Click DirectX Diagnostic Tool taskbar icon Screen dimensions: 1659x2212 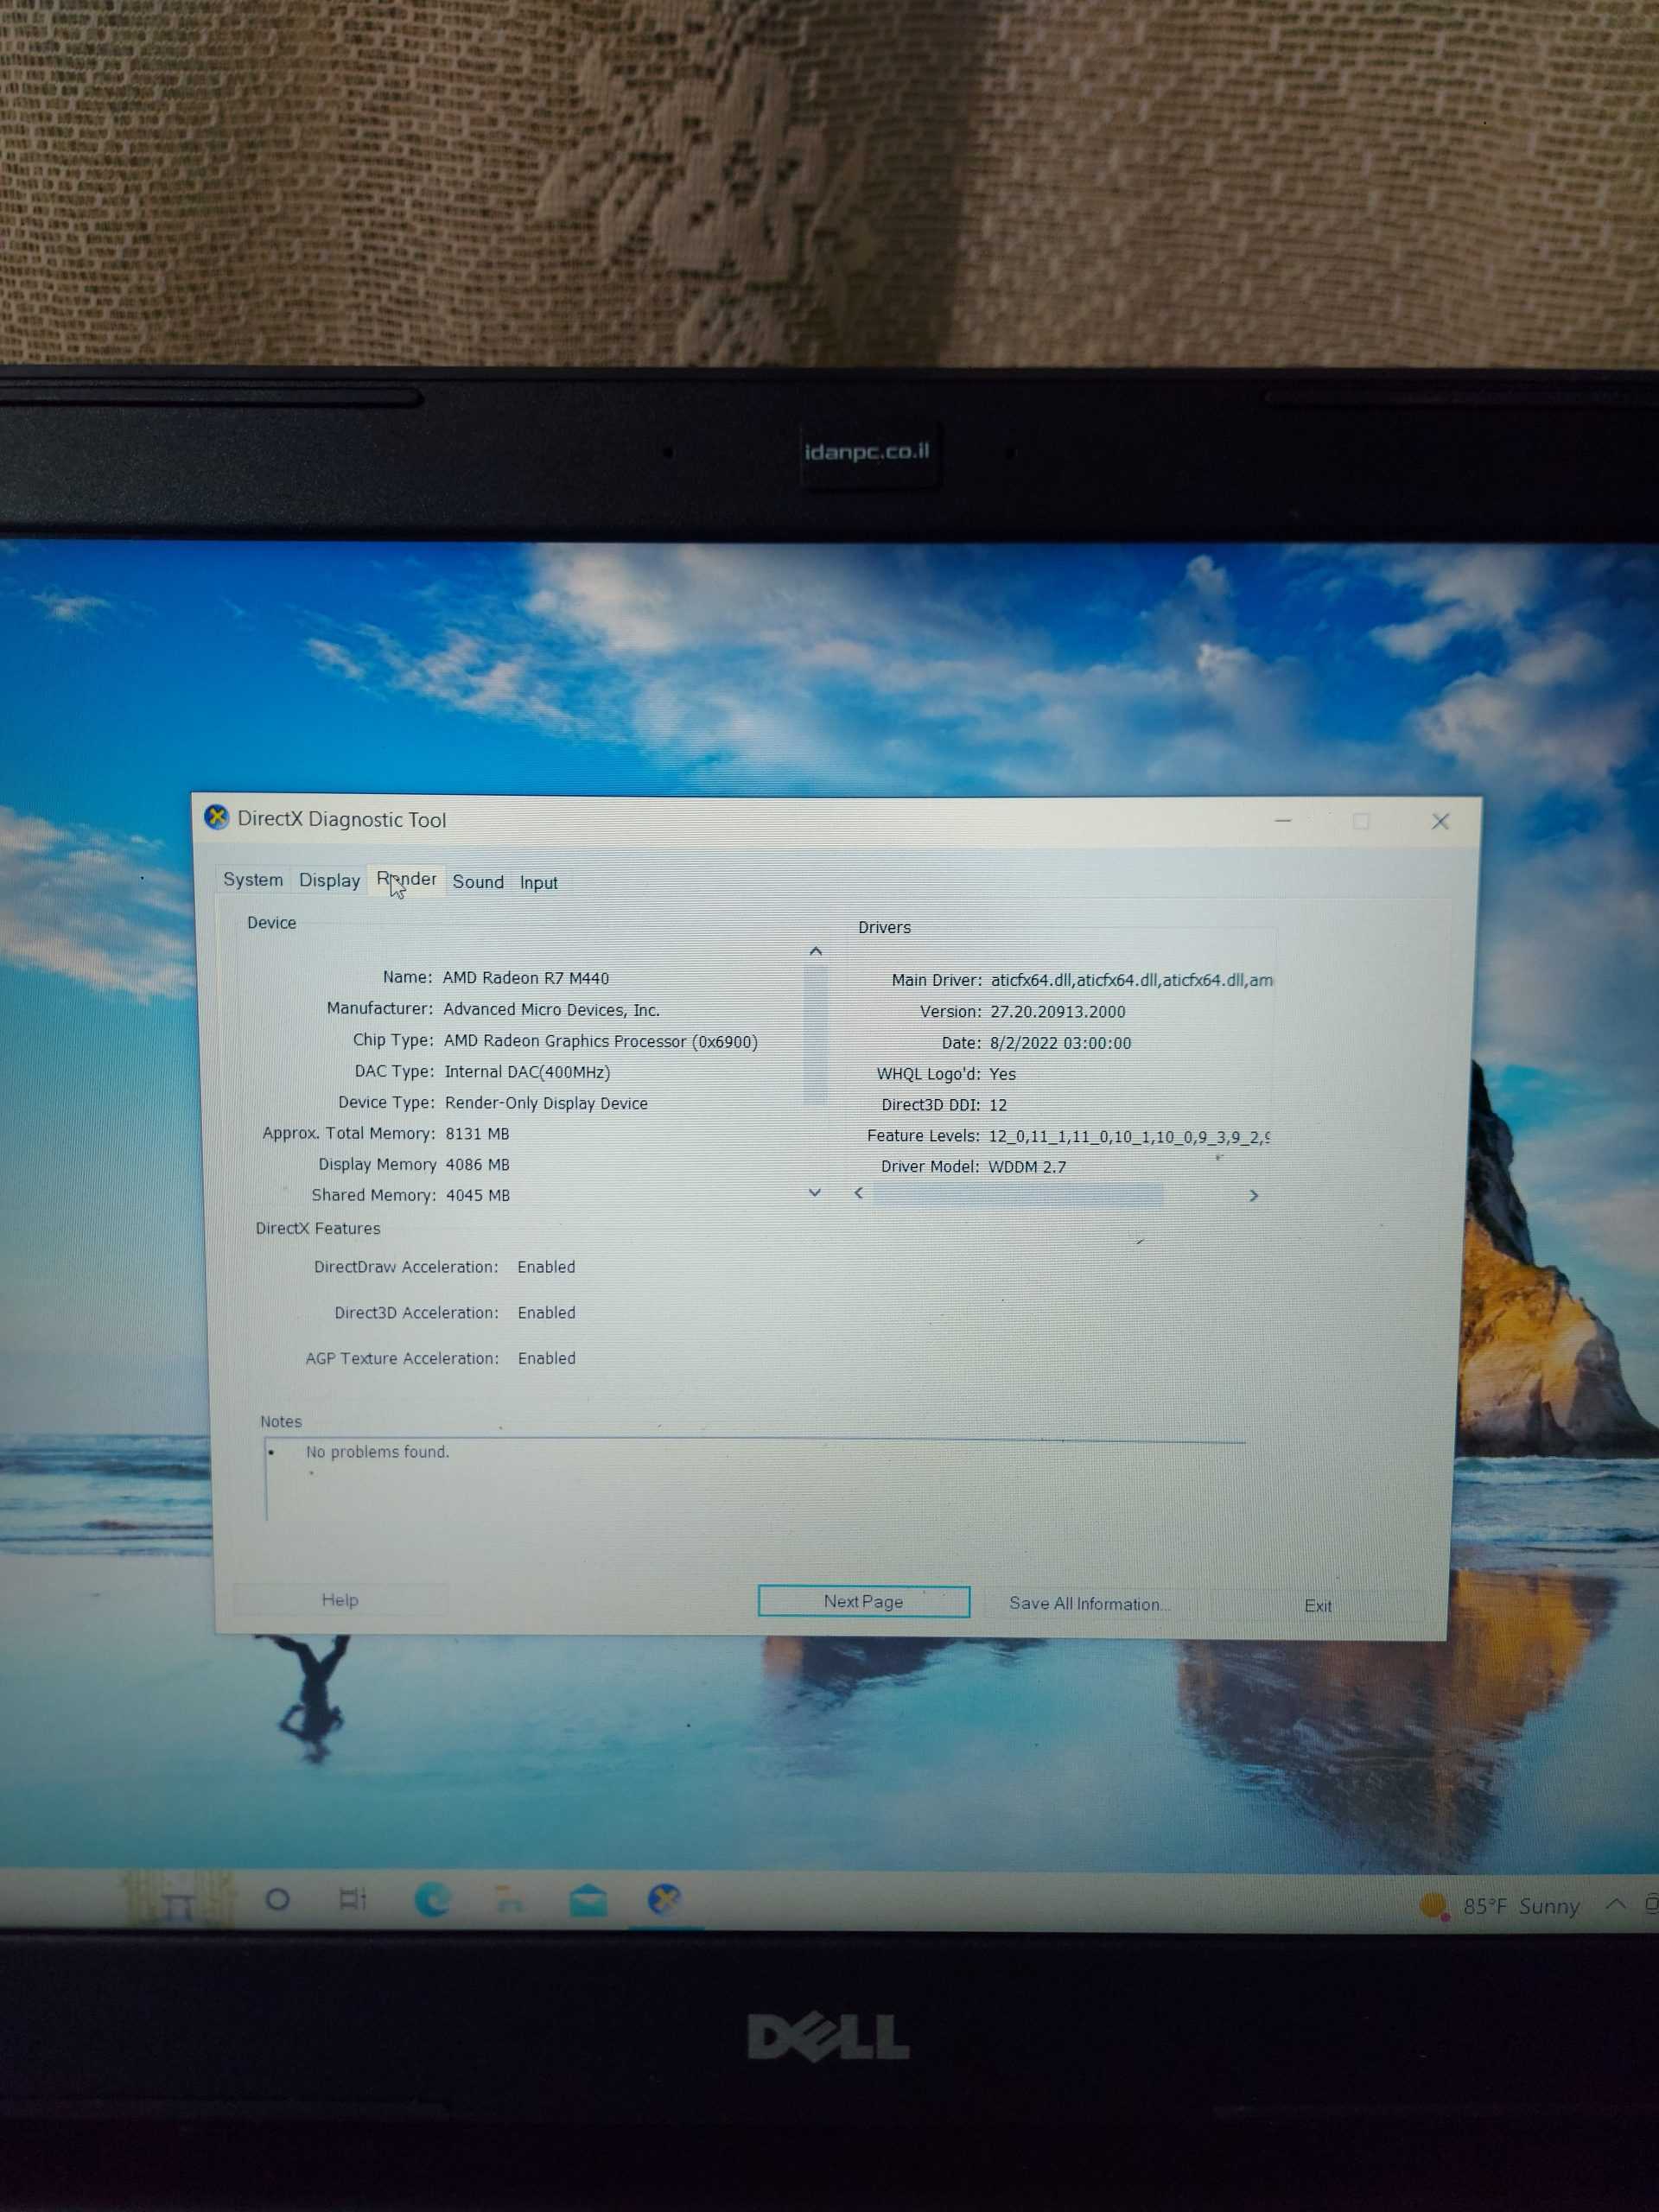pyautogui.click(x=664, y=1898)
